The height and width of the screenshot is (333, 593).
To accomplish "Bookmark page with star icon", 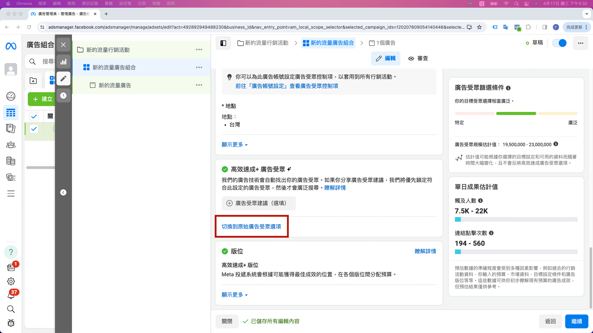I will point(479,27).
